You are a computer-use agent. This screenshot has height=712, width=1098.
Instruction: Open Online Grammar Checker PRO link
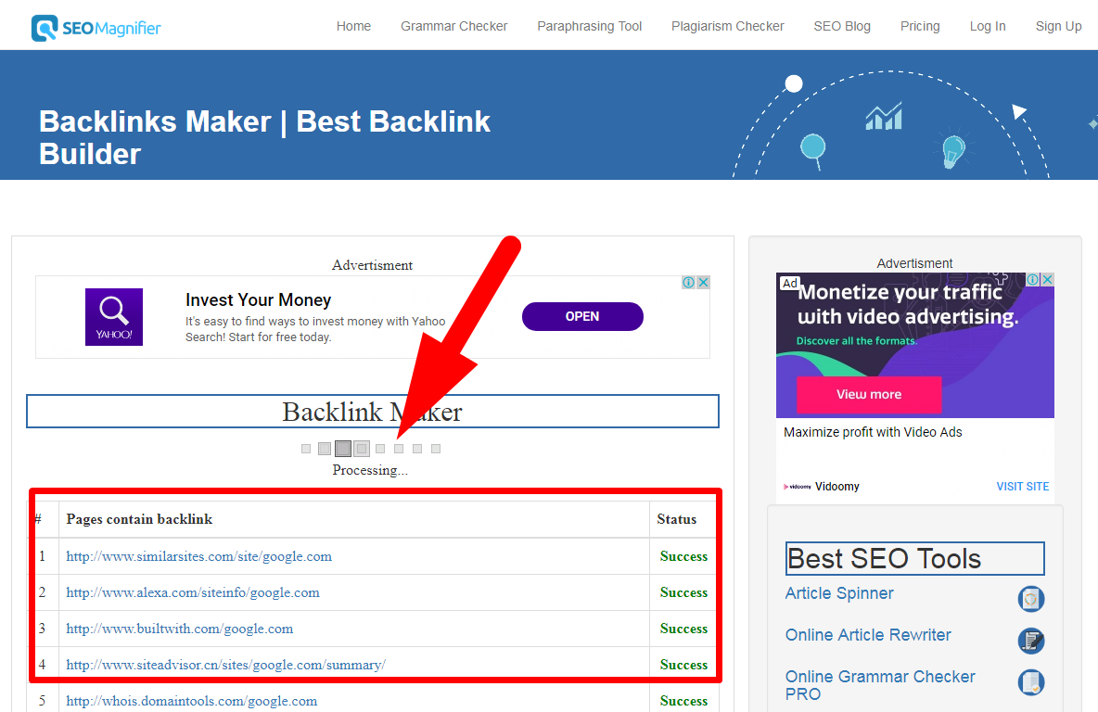(880, 685)
